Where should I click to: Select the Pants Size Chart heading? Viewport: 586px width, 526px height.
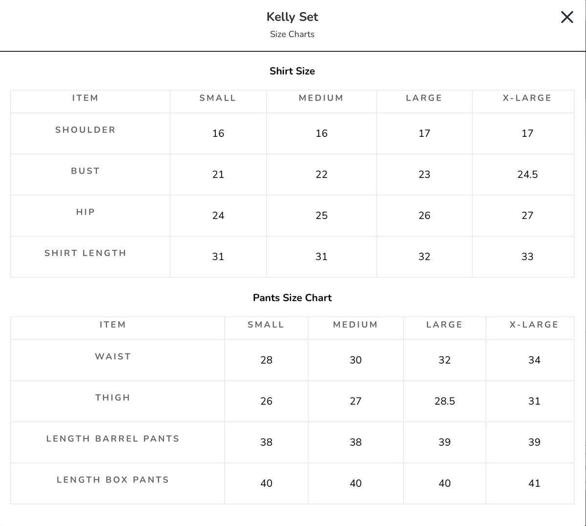coord(292,298)
